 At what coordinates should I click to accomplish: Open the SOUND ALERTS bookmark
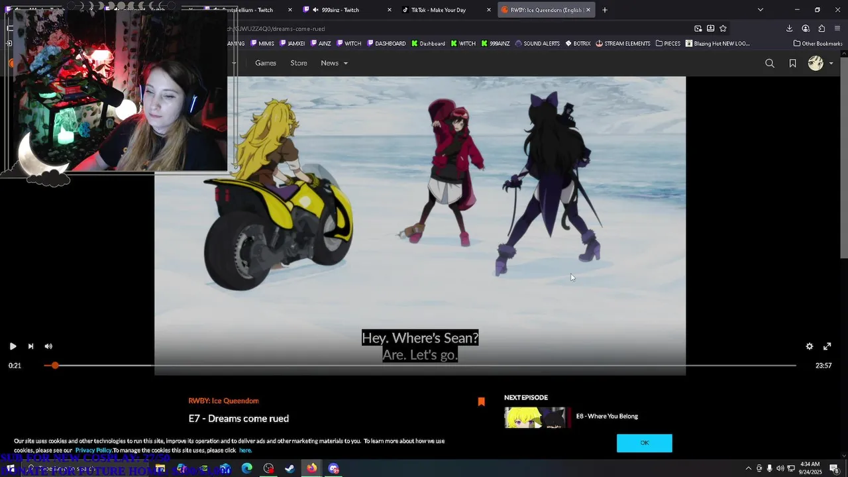tap(537, 44)
